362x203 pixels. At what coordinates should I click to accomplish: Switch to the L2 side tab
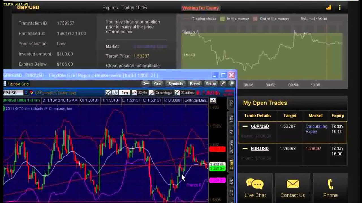[231, 193]
